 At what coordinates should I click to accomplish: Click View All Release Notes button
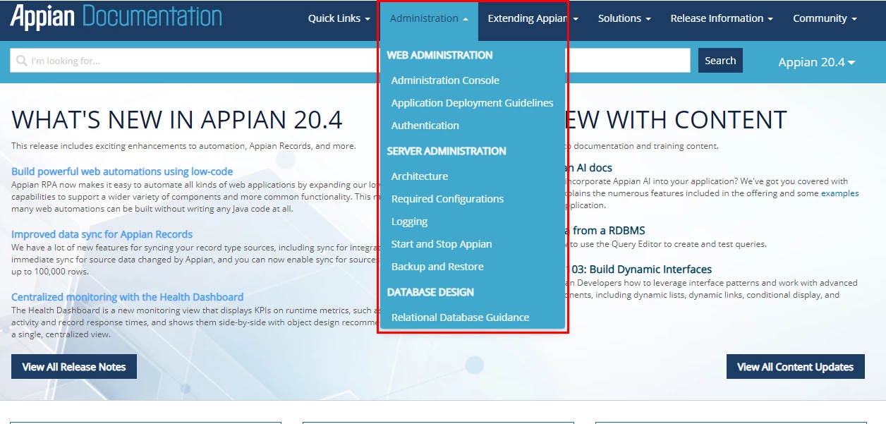(74, 367)
